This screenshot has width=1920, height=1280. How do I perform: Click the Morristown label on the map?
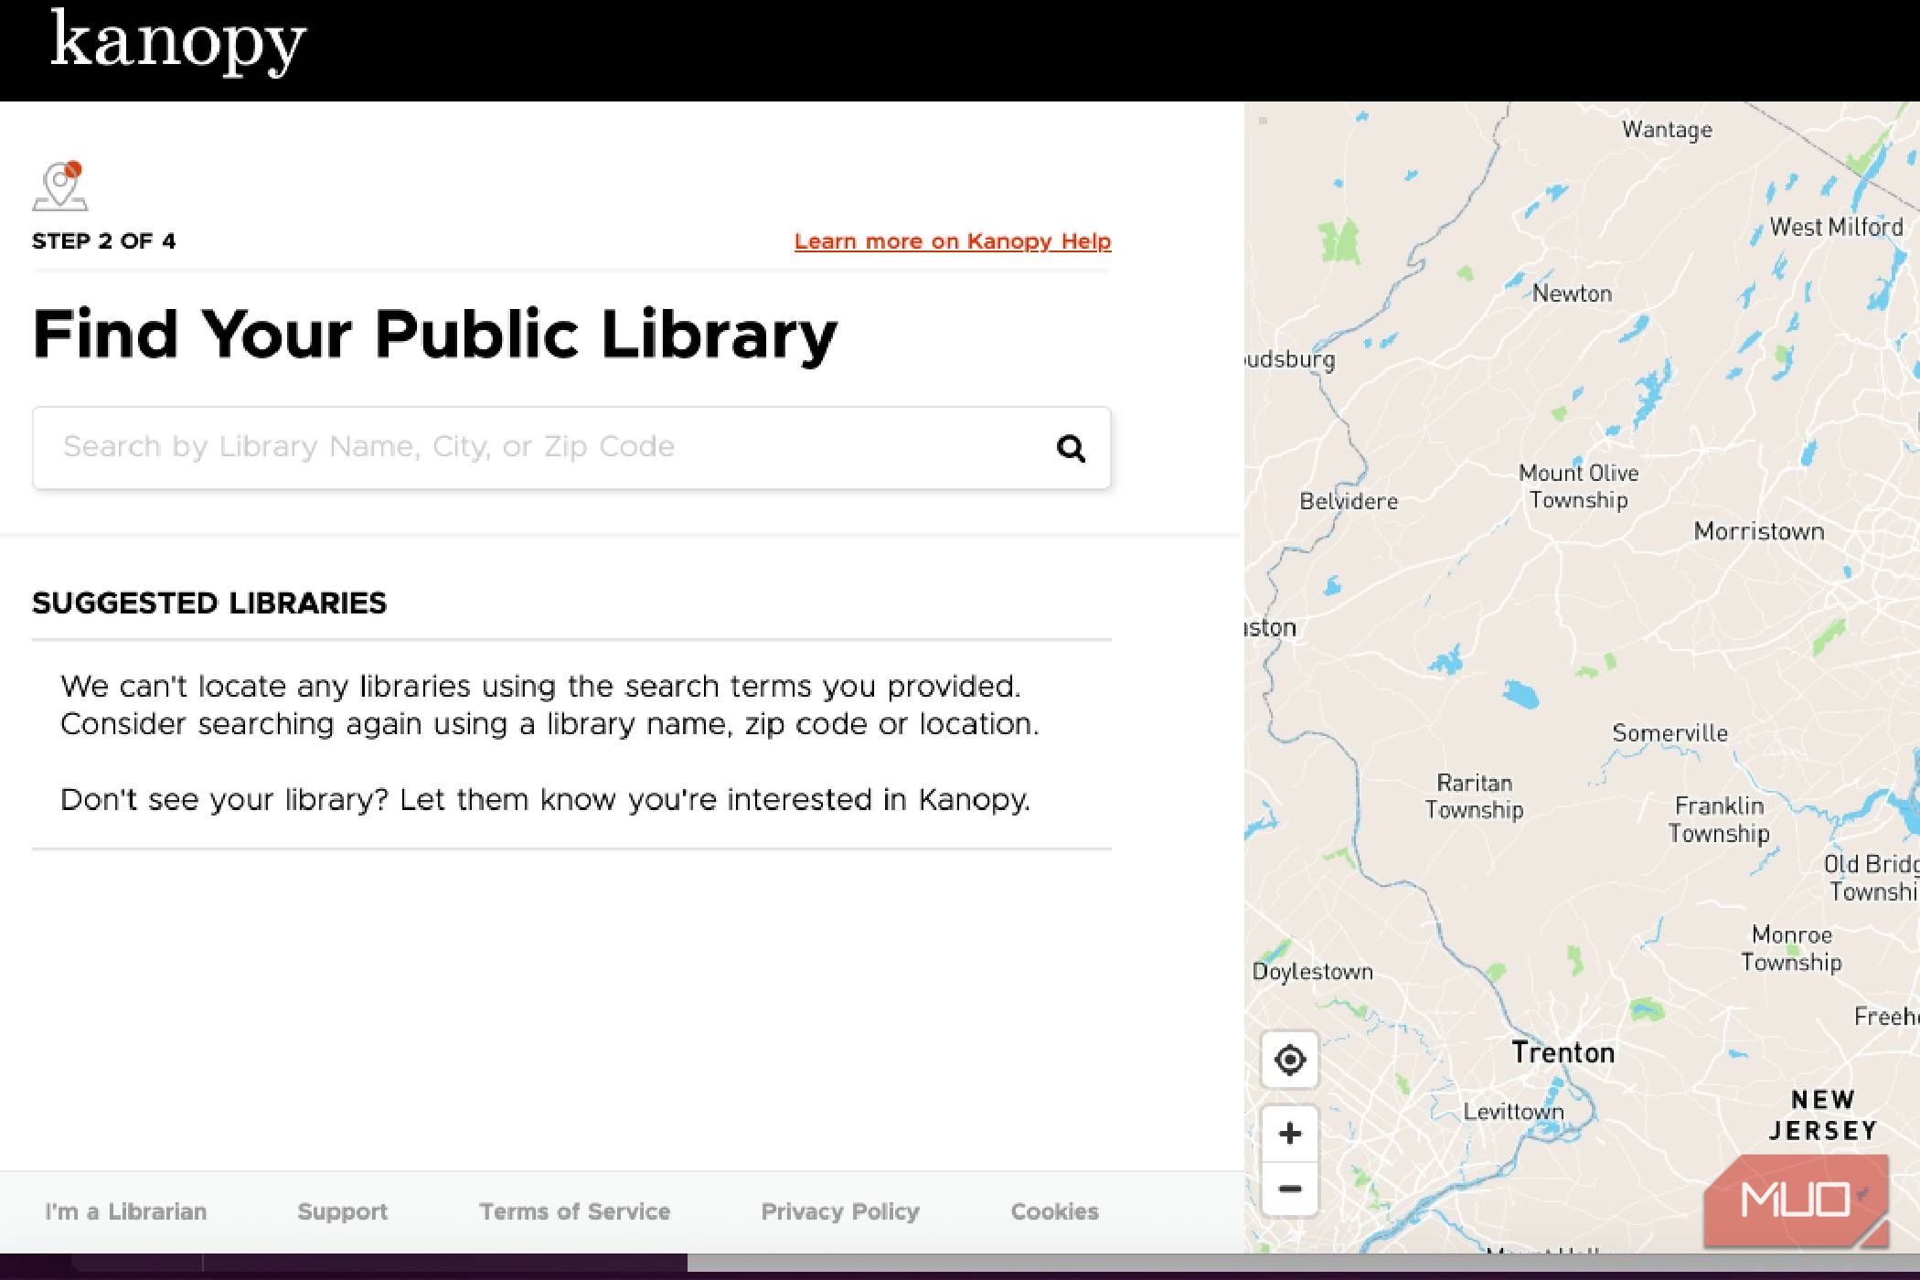1758,531
